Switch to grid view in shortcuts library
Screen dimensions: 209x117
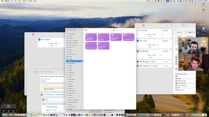pos(114,30)
